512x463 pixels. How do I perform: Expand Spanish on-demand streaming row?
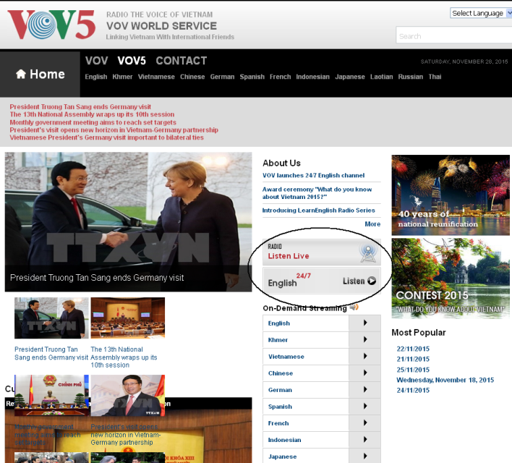[x=364, y=407]
